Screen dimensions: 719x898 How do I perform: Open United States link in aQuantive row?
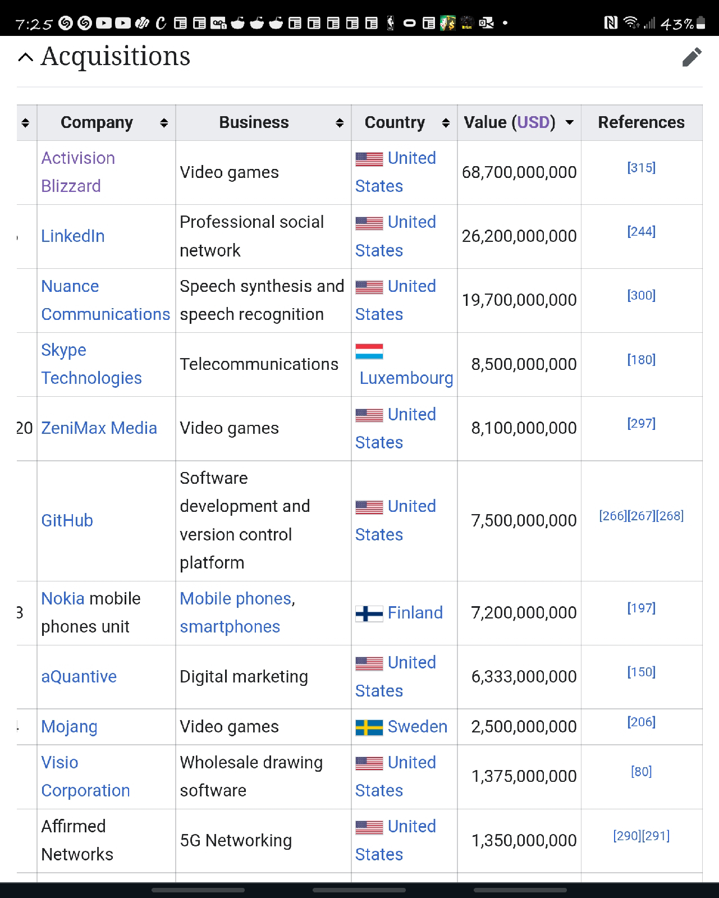396,676
